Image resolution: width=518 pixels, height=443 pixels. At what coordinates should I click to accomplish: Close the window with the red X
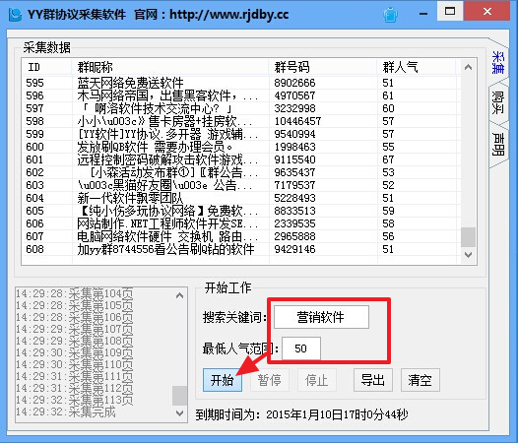point(486,11)
